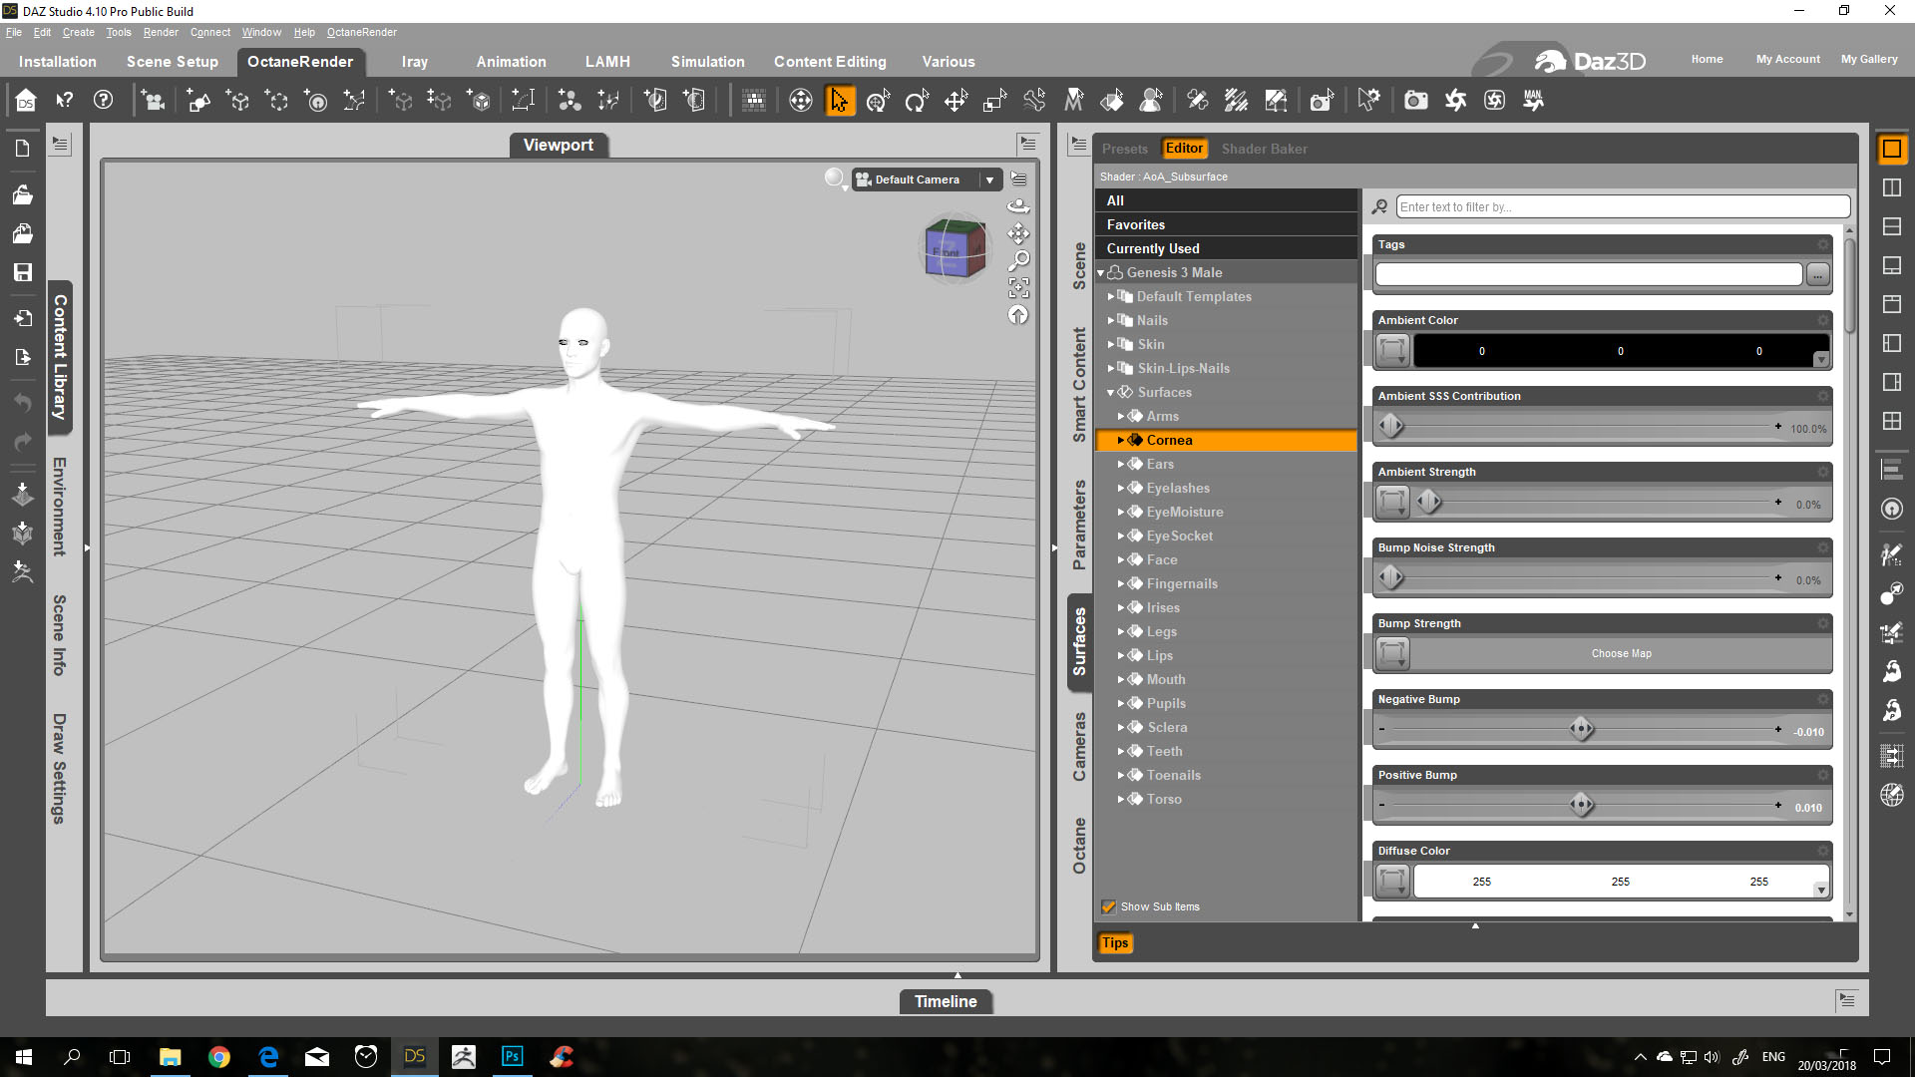
Task: Select the Node Selection arrow tool
Action: point(840,101)
